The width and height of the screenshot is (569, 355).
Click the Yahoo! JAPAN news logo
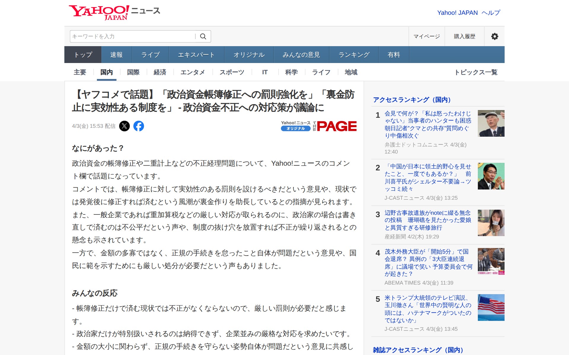pyautogui.click(x=114, y=12)
